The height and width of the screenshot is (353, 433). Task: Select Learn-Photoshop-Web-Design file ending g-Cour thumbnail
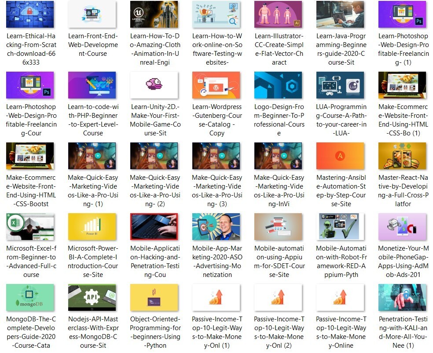click(x=30, y=85)
